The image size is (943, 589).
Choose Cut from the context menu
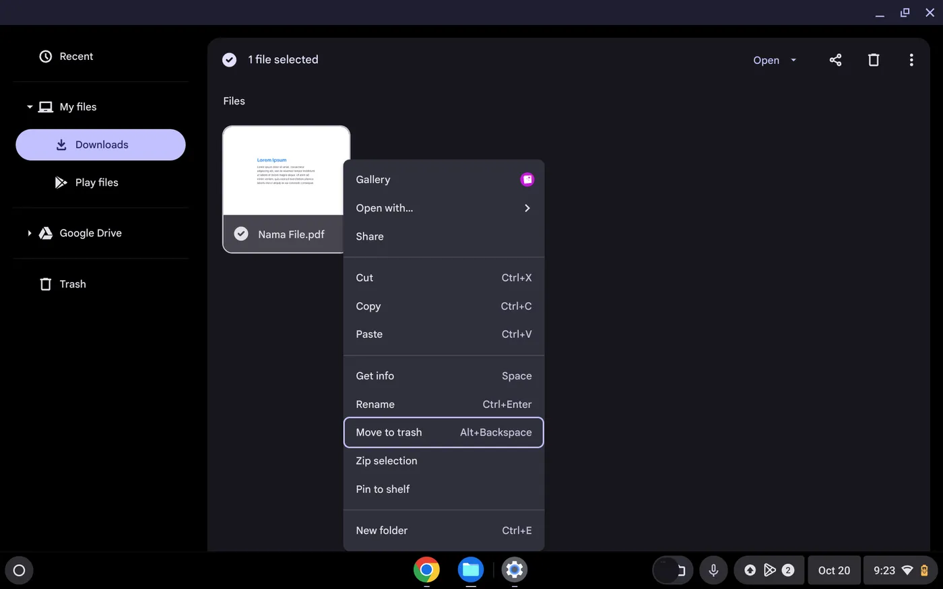coord(444,277)
